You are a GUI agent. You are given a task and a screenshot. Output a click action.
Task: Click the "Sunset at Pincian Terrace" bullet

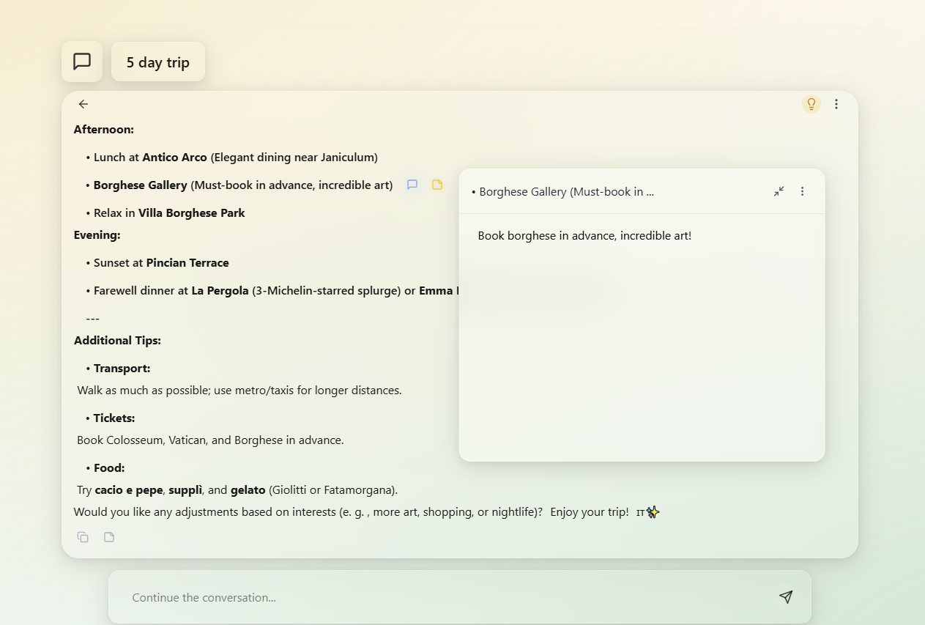click(x=161, y=263)
